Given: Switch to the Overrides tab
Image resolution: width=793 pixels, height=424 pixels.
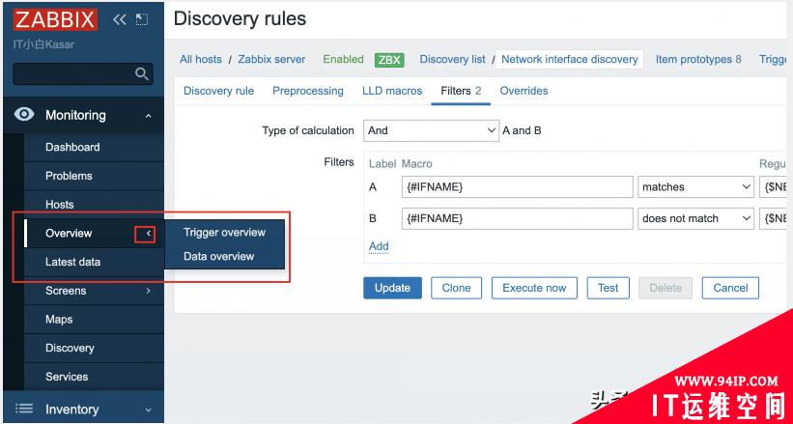Looking at the screenshot, I should tap(524, 91).
